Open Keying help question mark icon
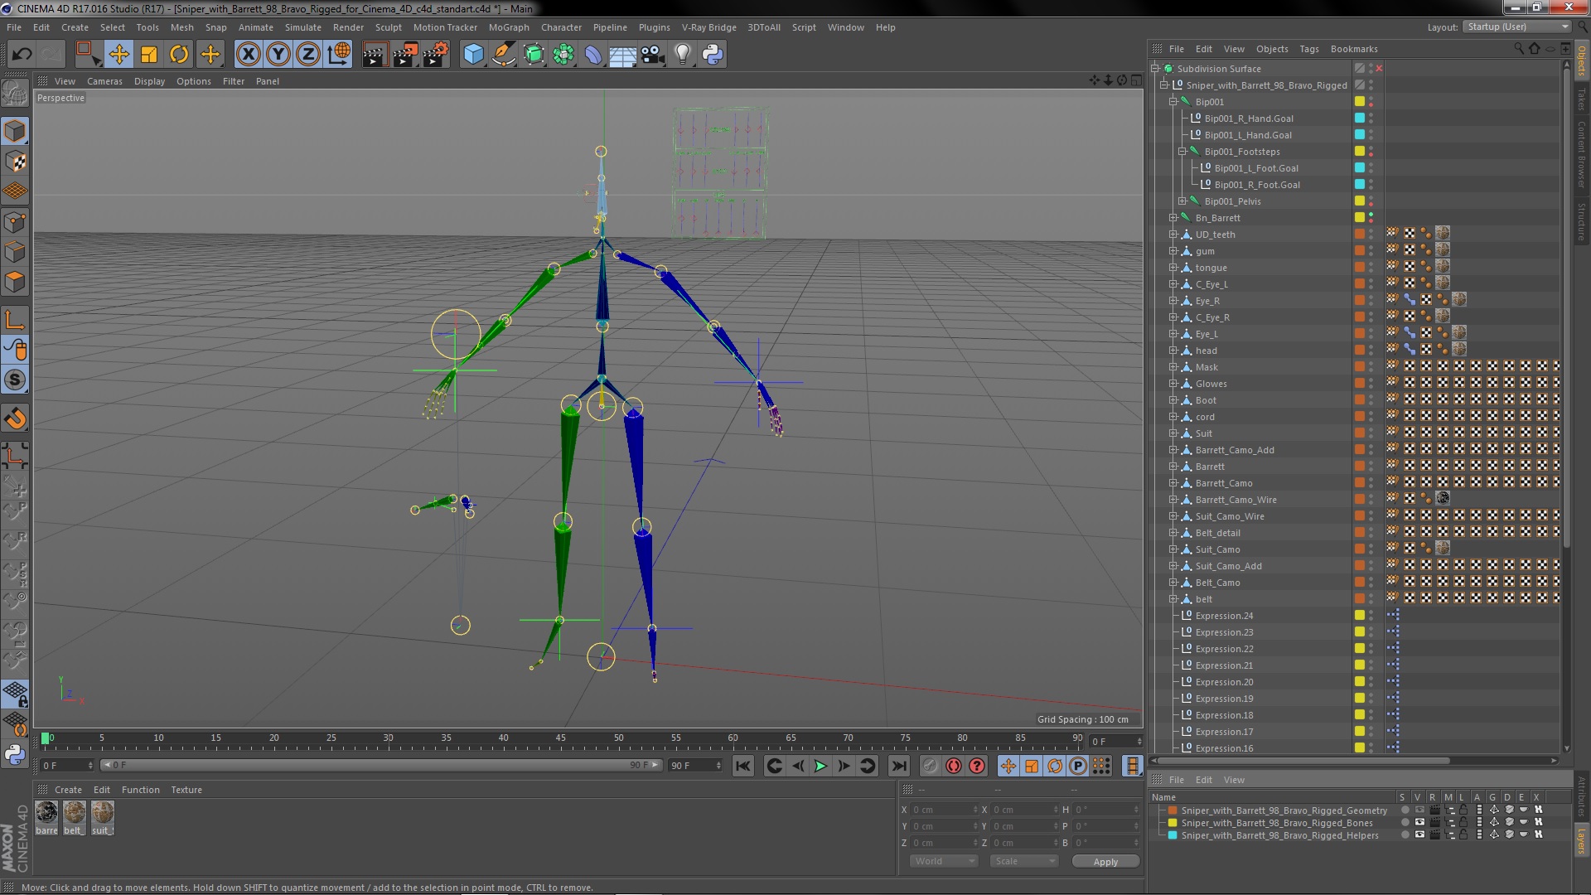The height and width of the screenshot is (895, 1591). point(977,766)
